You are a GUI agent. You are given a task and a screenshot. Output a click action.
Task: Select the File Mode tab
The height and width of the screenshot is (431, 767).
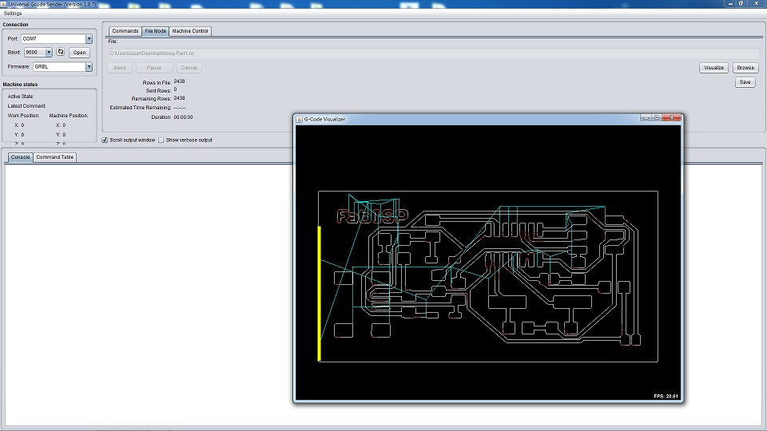point(156,31)
